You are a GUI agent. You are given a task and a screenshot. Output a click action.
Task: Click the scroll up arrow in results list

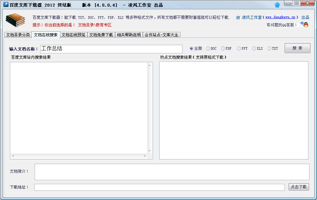[x=150, y=65]
